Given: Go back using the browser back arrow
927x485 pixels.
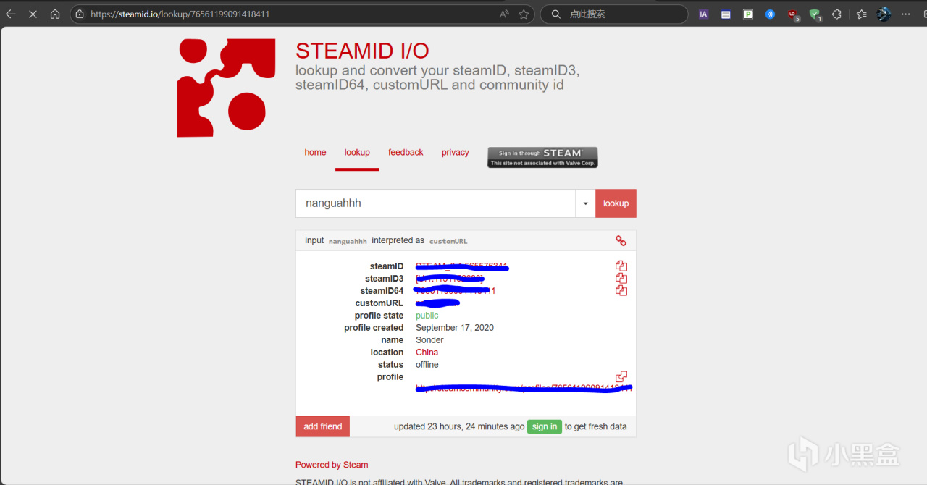Looking at the screenshot, I should pos(11,14).
